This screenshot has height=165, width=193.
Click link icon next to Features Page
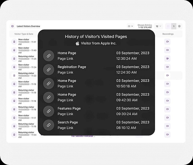click(x=49, y=111)
